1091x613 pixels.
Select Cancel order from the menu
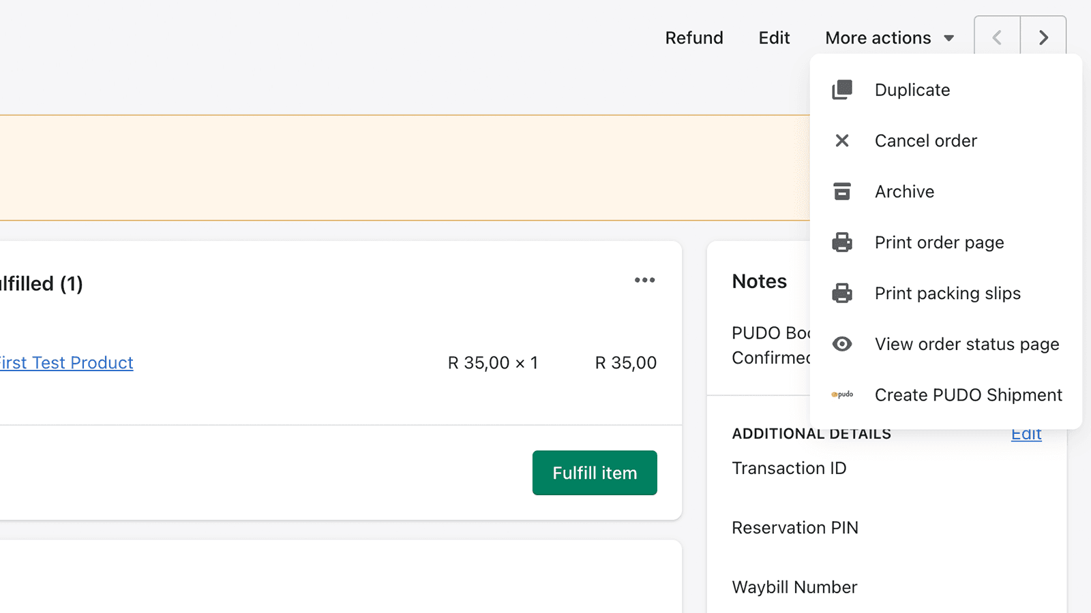[x=925, y=140]
